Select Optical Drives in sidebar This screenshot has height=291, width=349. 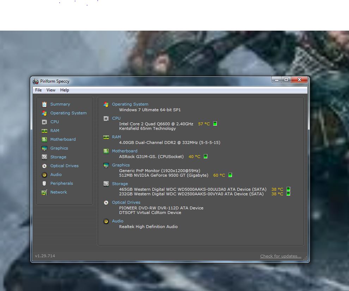coord(64,166)
